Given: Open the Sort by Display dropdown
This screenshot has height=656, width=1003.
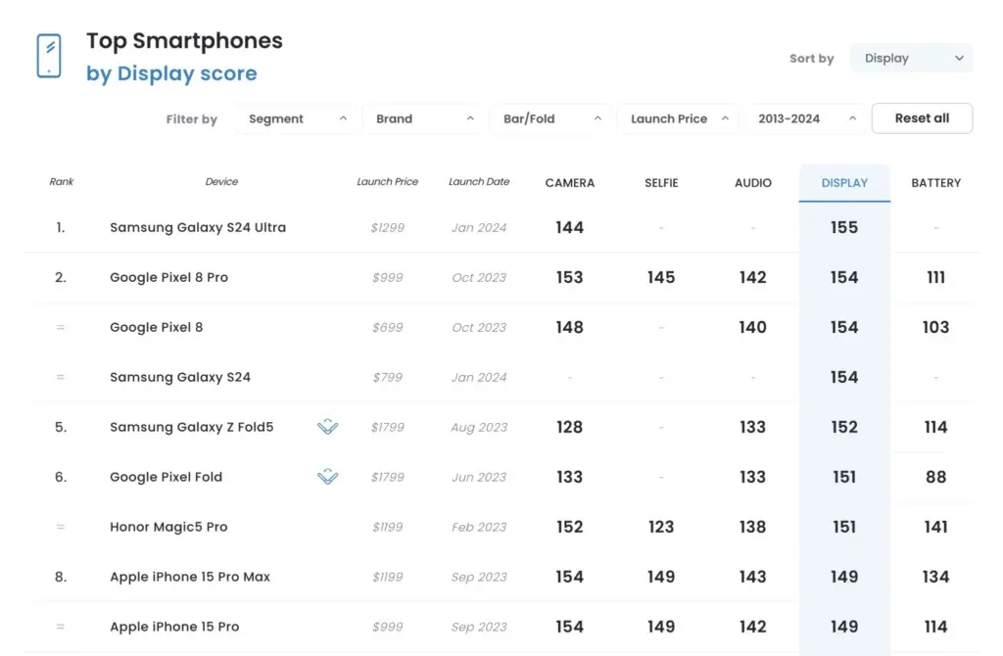Looking at the screenshot, I should pos(911,59).
